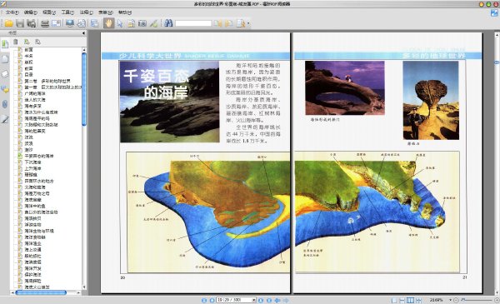The height and width of the screenshot is (304, 500).
Task: Open bookmark 千姿百态的海岸
Action: [39, 156]
